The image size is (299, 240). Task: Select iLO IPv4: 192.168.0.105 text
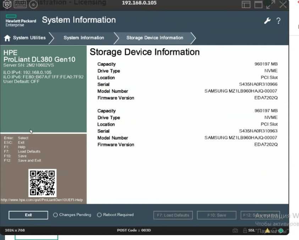[27, 72]
